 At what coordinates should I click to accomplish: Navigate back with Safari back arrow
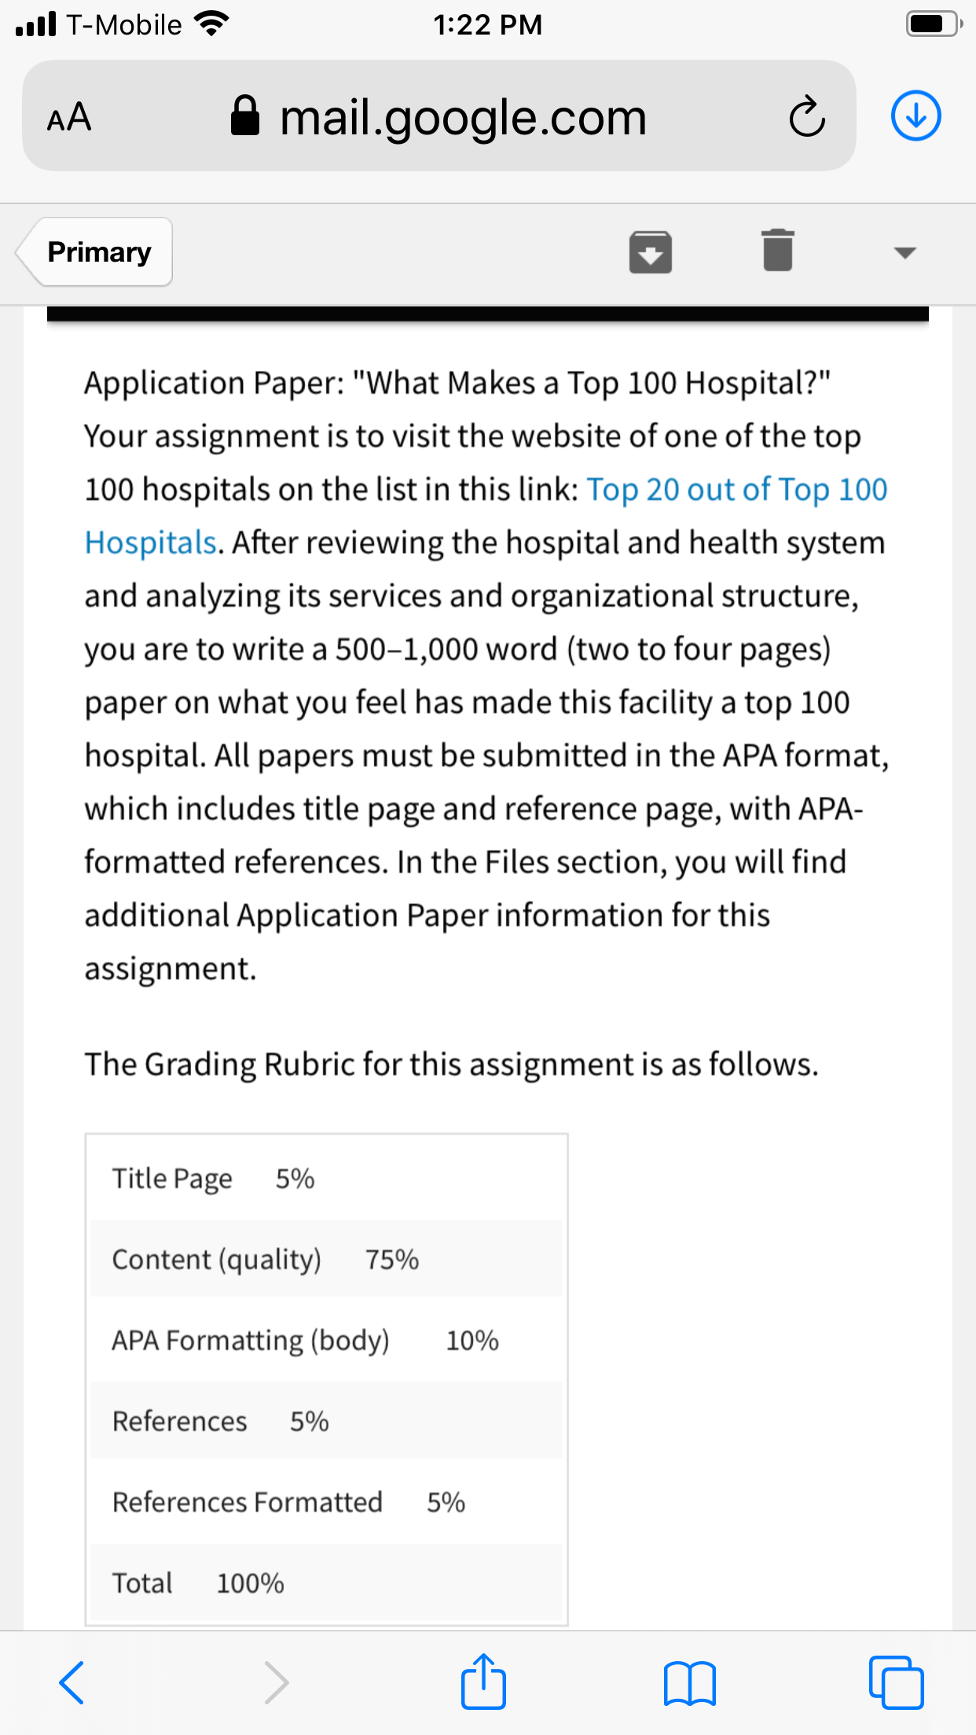point(72,1682)
